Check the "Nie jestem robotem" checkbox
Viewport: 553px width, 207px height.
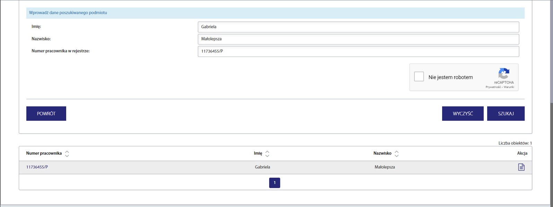tap(419, 77)
